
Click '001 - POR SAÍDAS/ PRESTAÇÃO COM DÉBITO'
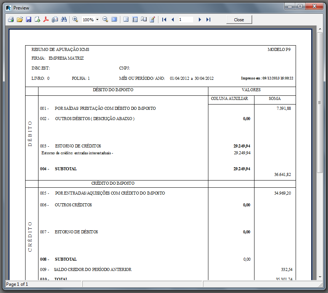click(x=98, y=108)
